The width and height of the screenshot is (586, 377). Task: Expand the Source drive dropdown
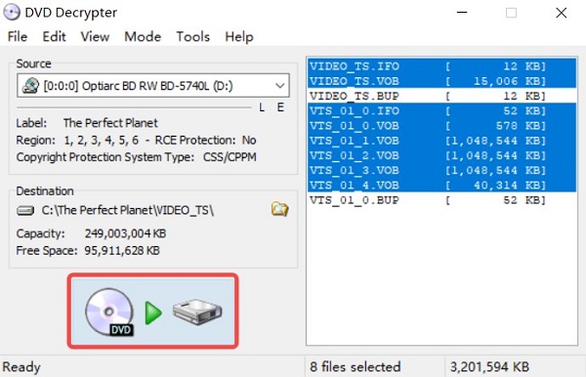280,86
